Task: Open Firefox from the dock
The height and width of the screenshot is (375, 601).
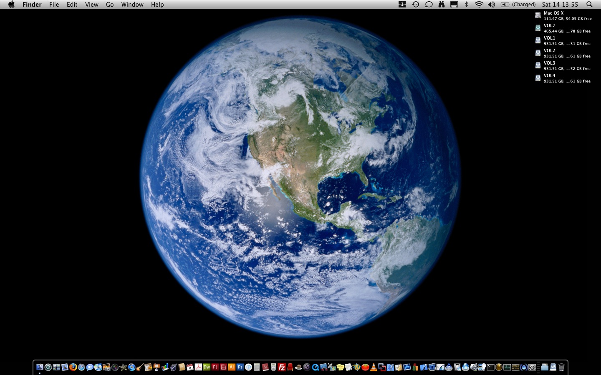Action: 73,367
